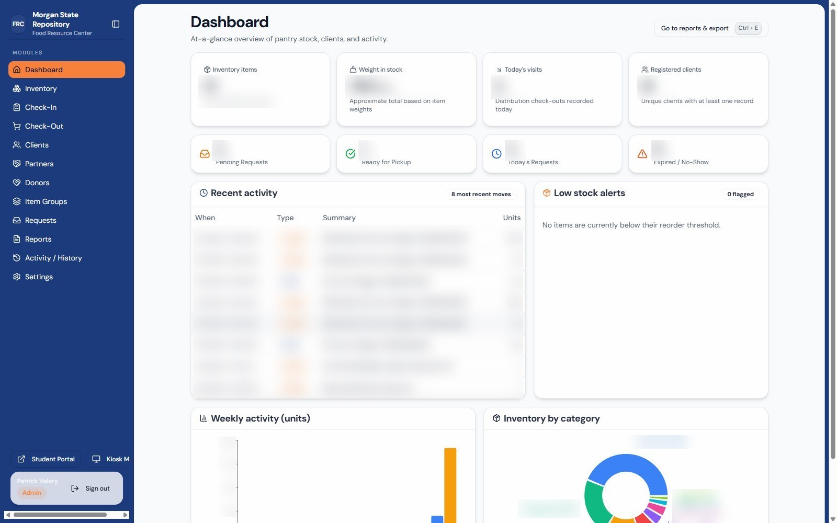Click the 0 flagged badge
The height and width of the screenshot is (523, 837).
pos(741,194)
